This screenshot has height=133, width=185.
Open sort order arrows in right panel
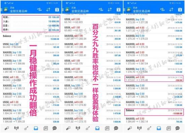tap(171, 9)
